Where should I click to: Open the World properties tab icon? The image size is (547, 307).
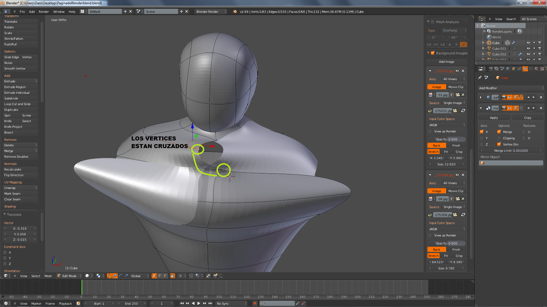508,69
